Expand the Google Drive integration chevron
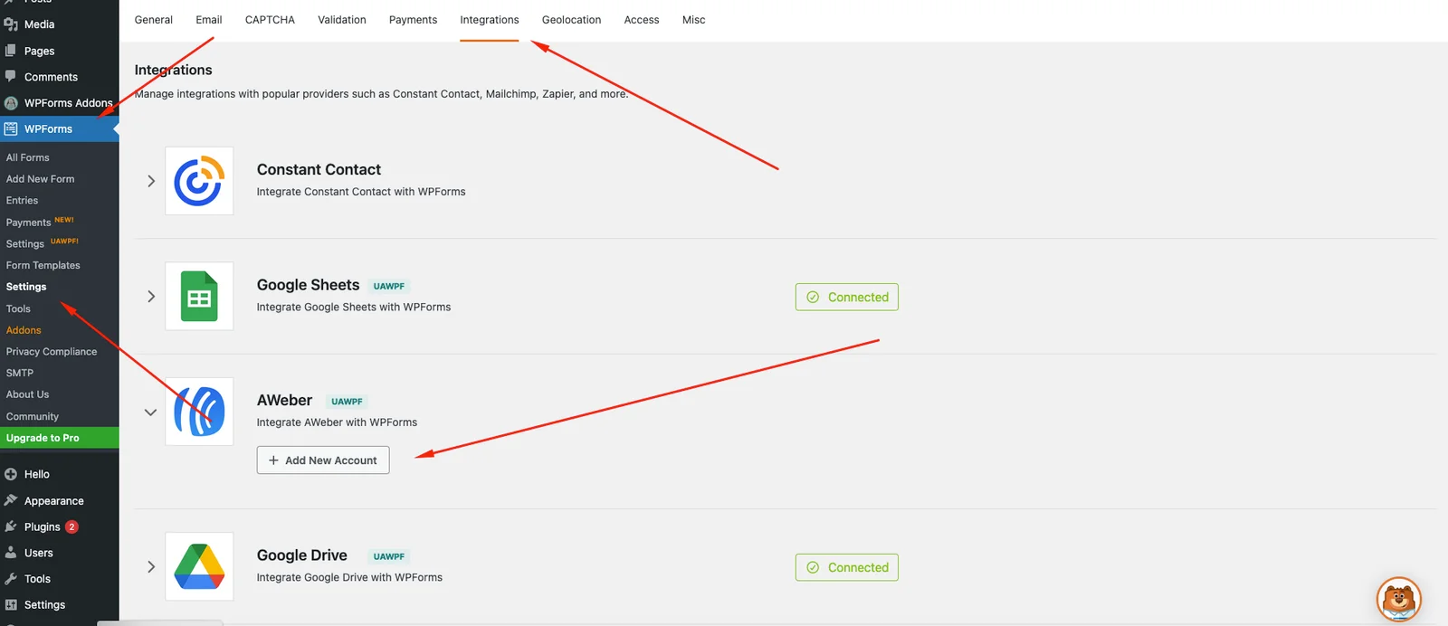1448x626 pixels. coord(151,567)
